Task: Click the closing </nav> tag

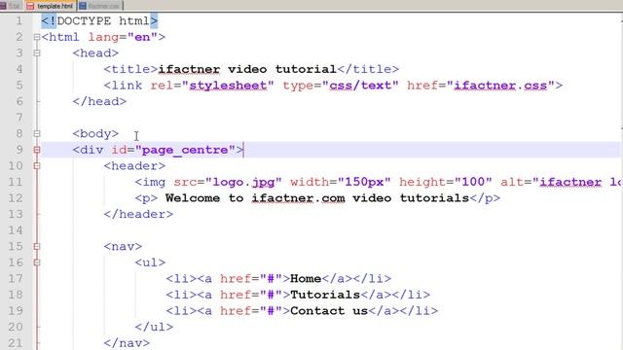Action: [127, 343]
